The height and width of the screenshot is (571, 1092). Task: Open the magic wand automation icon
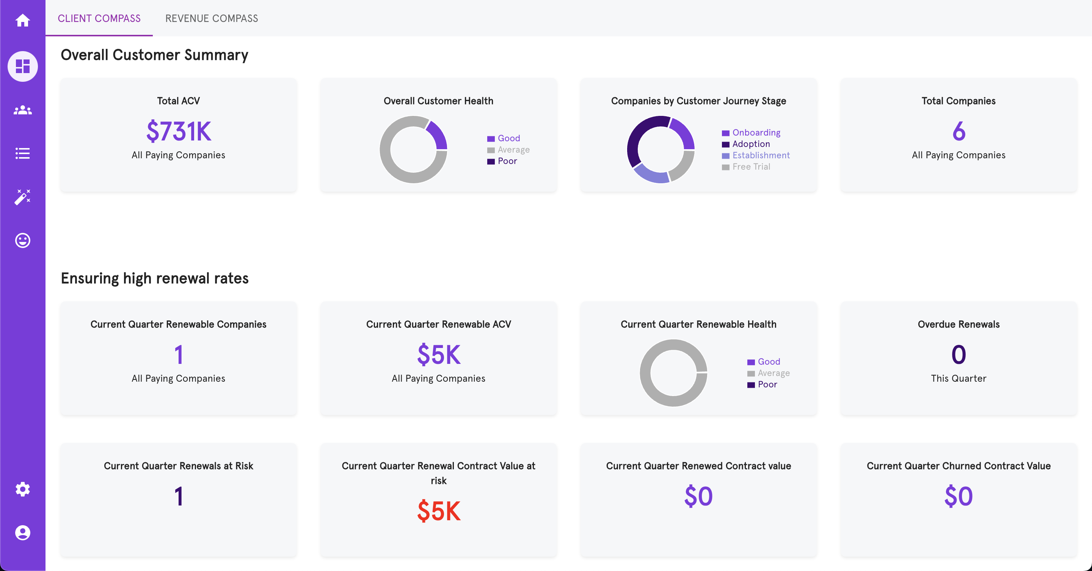coord(22,197)
